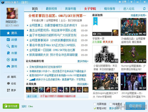The height and width of the screenshot is (112, 148).
Task: Switch to the 最新视频 tab
Action: point(51,9)
